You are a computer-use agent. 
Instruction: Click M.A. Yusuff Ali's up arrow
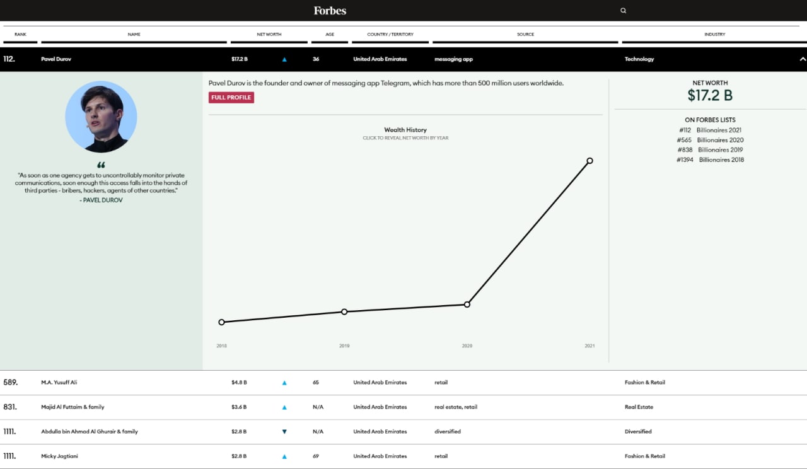point(284,383)
